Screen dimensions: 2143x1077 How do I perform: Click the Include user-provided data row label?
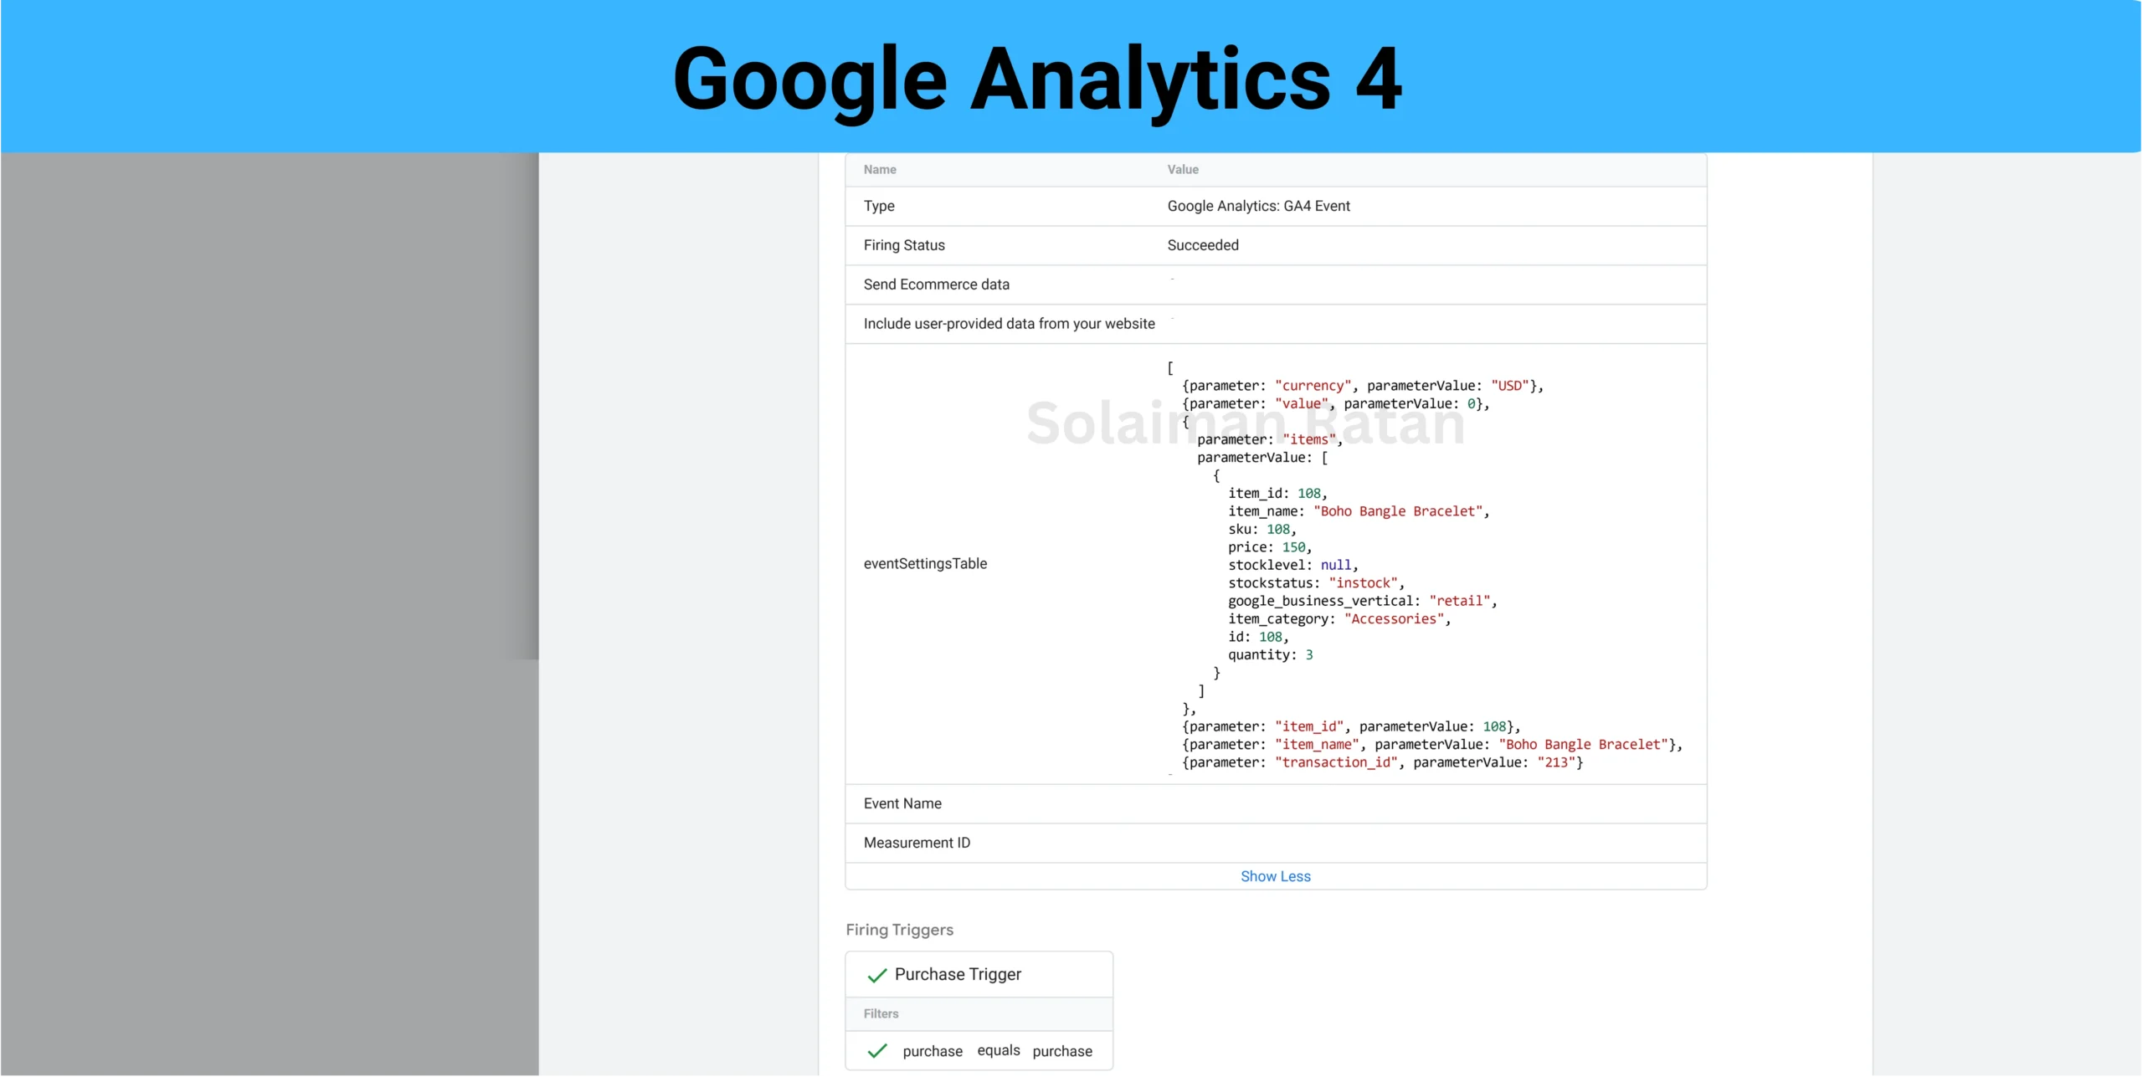(x=1009, y=324)
